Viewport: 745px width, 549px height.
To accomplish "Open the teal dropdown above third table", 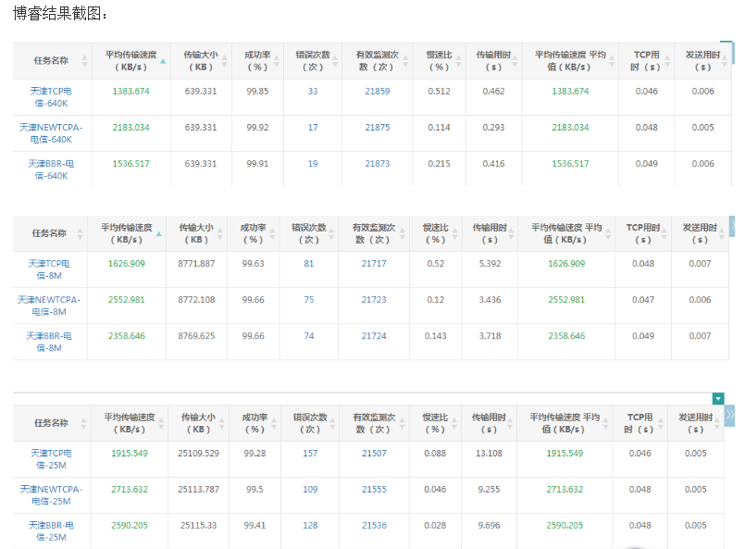I will tap(718, 398).
